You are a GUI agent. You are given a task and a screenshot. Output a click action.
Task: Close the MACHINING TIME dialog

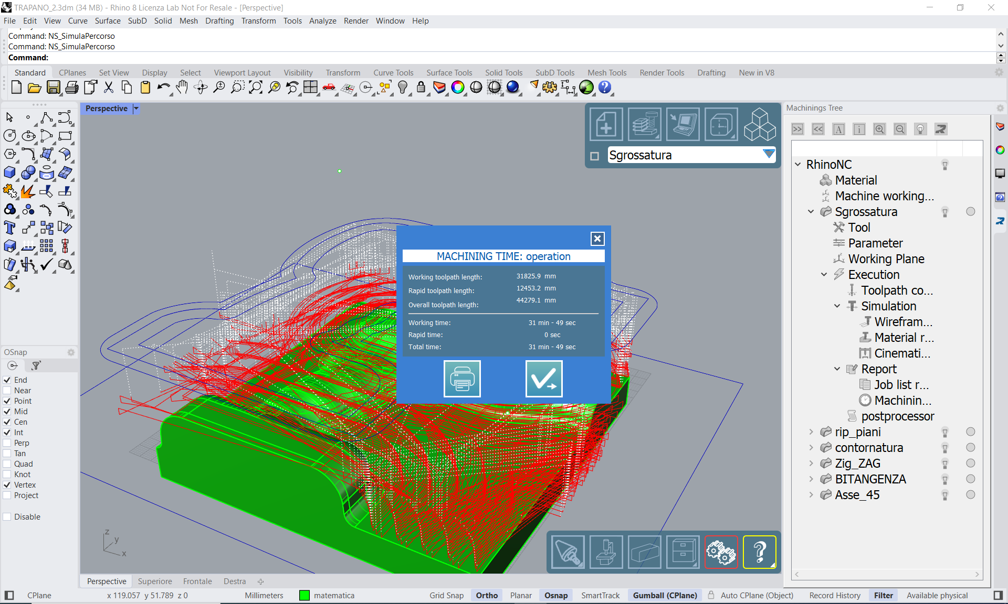597,239
